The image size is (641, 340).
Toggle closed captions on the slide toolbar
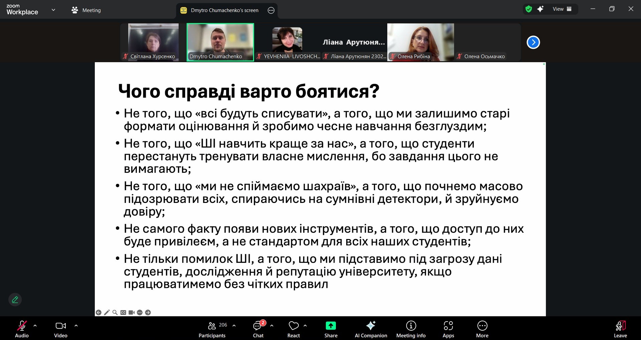click(x=123, y=312)
